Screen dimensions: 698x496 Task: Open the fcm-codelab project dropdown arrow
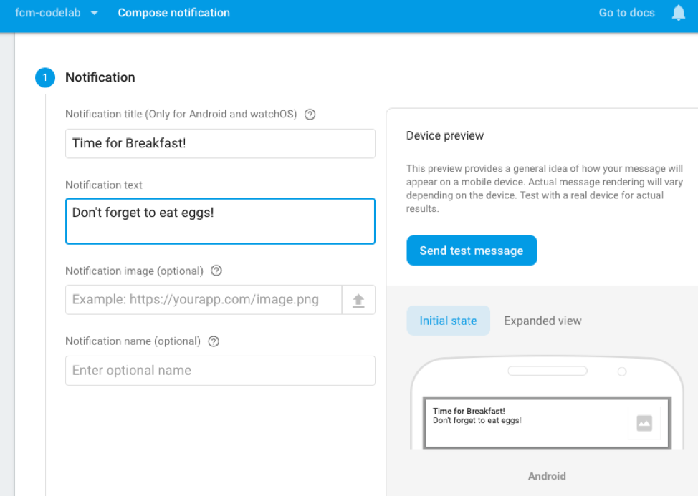pos(95,13)
